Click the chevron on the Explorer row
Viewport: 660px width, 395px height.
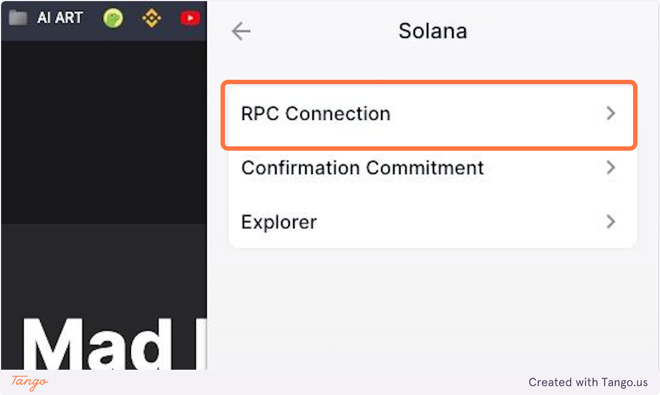[610, 222]
